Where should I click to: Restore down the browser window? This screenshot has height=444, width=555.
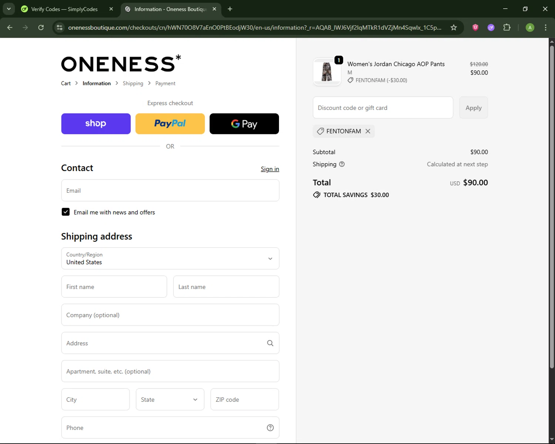525,9
